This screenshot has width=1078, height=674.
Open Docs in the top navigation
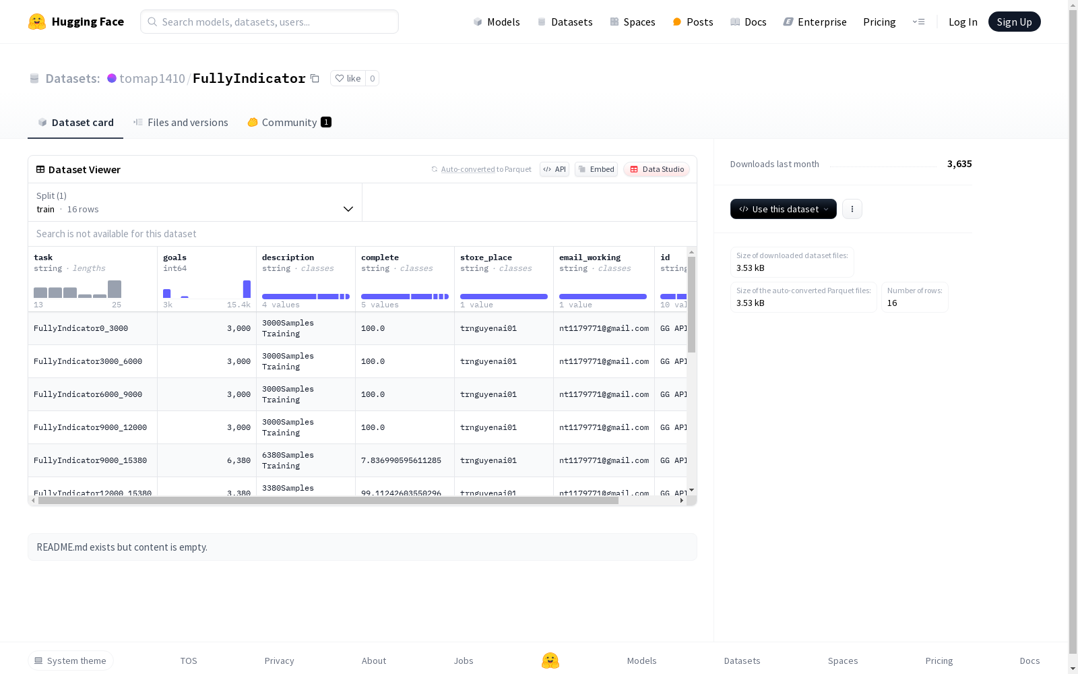749,22
